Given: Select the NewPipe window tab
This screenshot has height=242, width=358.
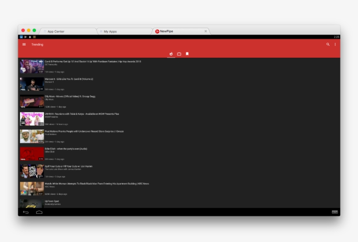Looking at the screenshot, I should [x=180, y=31].
